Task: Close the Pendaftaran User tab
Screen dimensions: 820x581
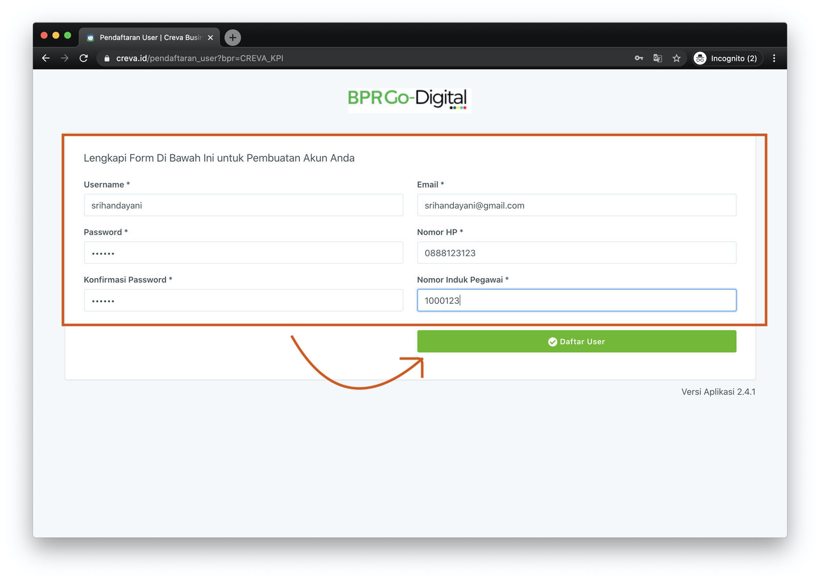Action: pyautogui.click(x=211, y=37)
